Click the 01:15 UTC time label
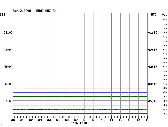This screenshot has height=127, width=168. coord(153,32)
